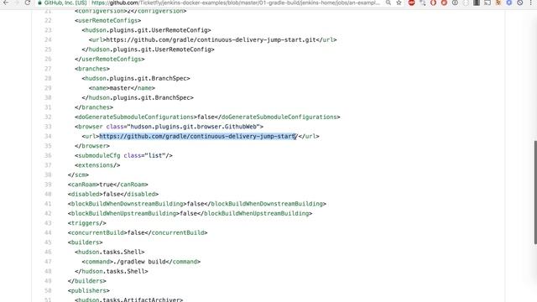This screenshot has width=537, height=302.
Task: Click the highlighted gradle repo URL on line 34
Action: click(198, 136)
